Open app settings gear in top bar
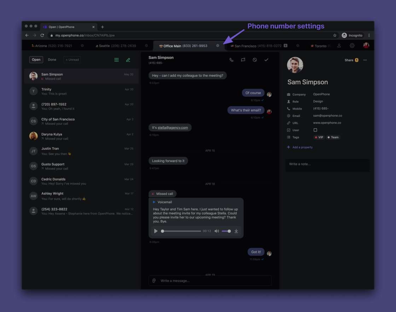 [x=352, y=46]
